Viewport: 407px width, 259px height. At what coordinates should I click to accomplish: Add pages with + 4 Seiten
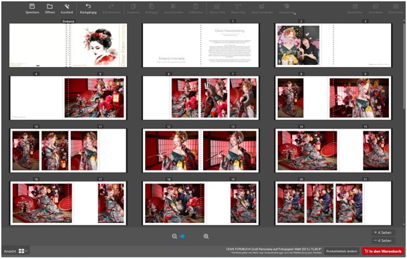point(383,232)
